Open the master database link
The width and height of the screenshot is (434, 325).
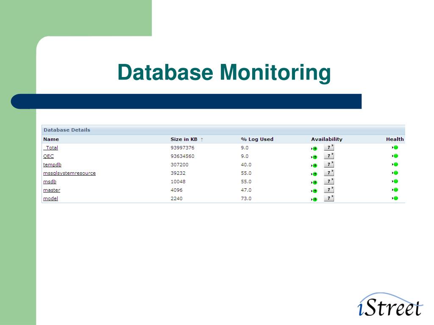[x=52, y=190]
